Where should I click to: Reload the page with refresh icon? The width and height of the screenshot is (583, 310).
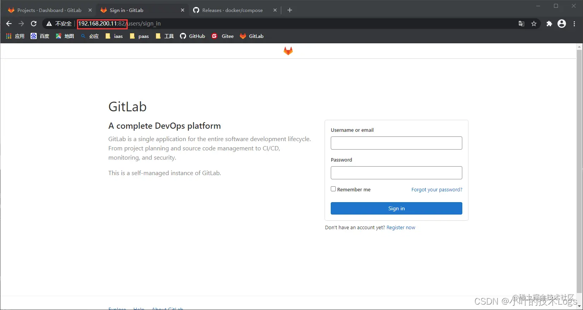click(x=34, y=24)
